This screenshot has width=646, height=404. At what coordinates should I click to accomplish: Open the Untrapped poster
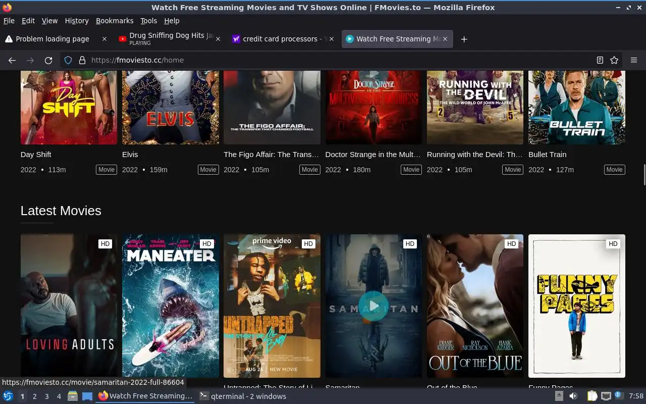[272, 306]
